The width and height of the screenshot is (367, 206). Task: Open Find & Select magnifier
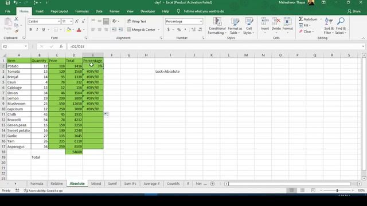(341, 26)
